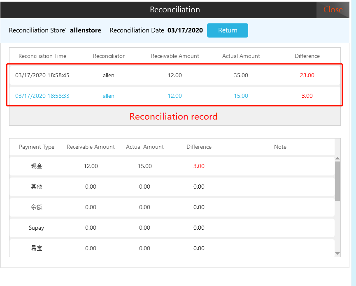Close the Reconciliation dialog
This screenshot has height=286, width=356.
[333, 10]
